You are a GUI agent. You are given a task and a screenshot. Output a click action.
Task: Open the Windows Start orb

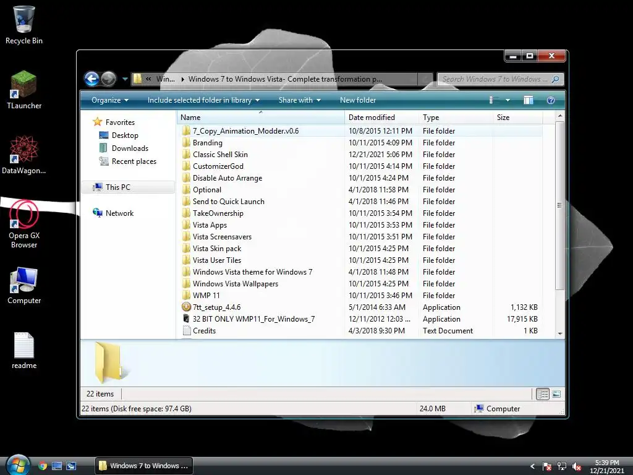click(x=18, y=465)
